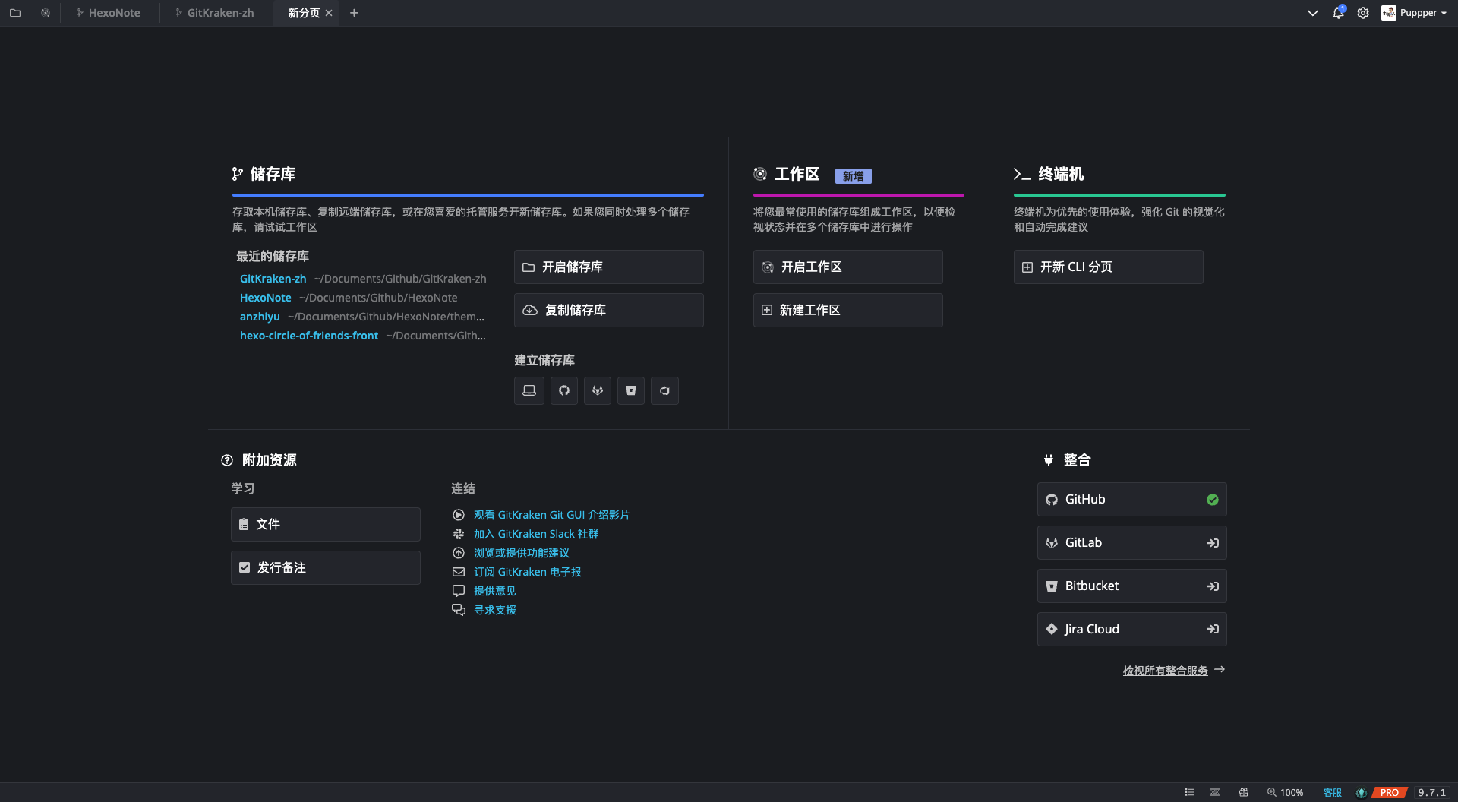The image size is (1458, 802).
Task: Open the 寻求支援 support link
Action: coord(495,610)
